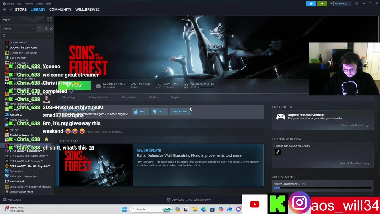Select DOOM: The Dark Ages in list

point(23,48)
